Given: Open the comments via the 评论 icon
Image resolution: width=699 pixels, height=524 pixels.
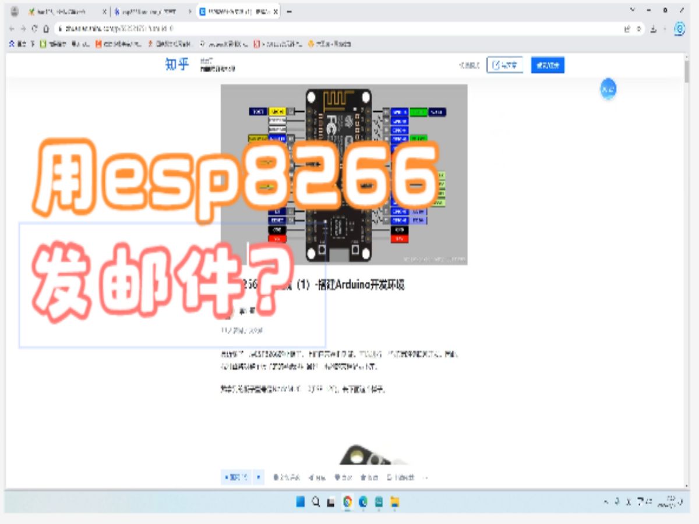Looking at the screenshot, I should [x=281, y=477].
